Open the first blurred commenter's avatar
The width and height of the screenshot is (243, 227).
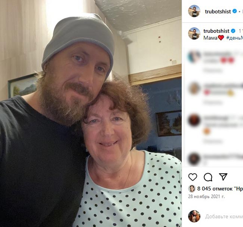(x=194, y=57)
